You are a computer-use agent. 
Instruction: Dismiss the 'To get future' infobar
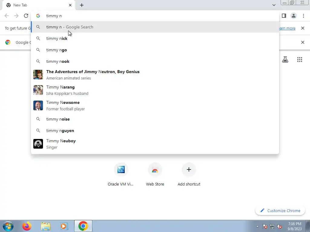point(302,28)
